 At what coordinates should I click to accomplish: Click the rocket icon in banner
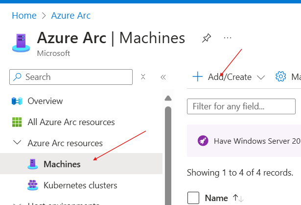click(203, 141)
